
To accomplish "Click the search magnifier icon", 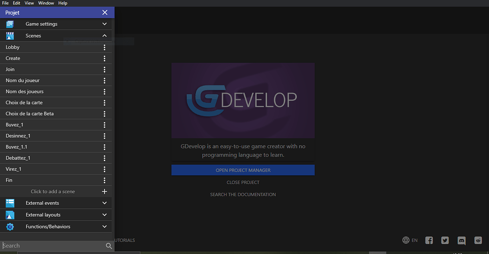I will (x=109, y=246).
